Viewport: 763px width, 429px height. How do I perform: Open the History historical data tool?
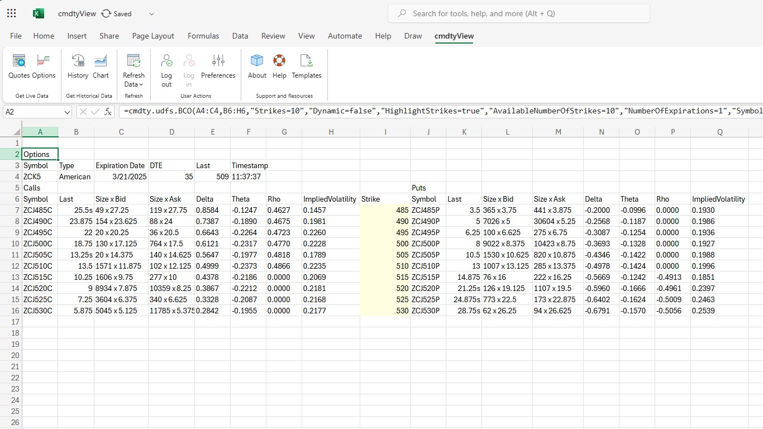78,66
